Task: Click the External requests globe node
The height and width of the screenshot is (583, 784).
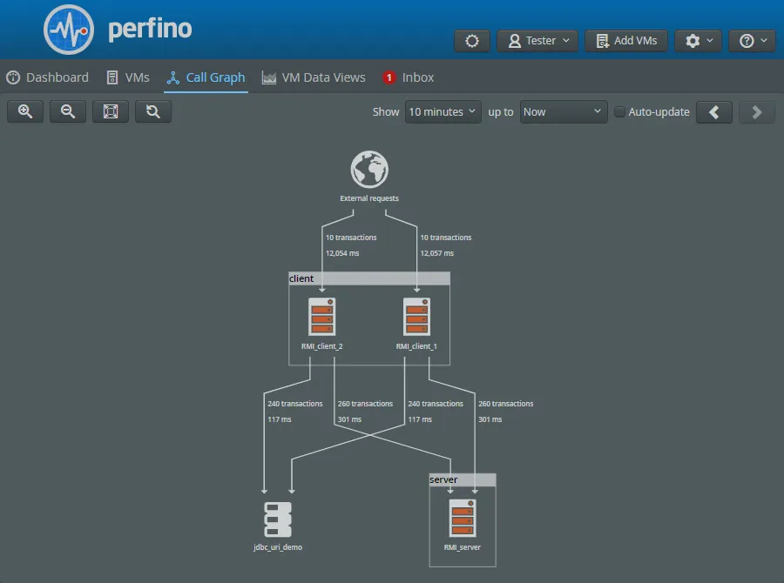Action: [x=368, y=169]
